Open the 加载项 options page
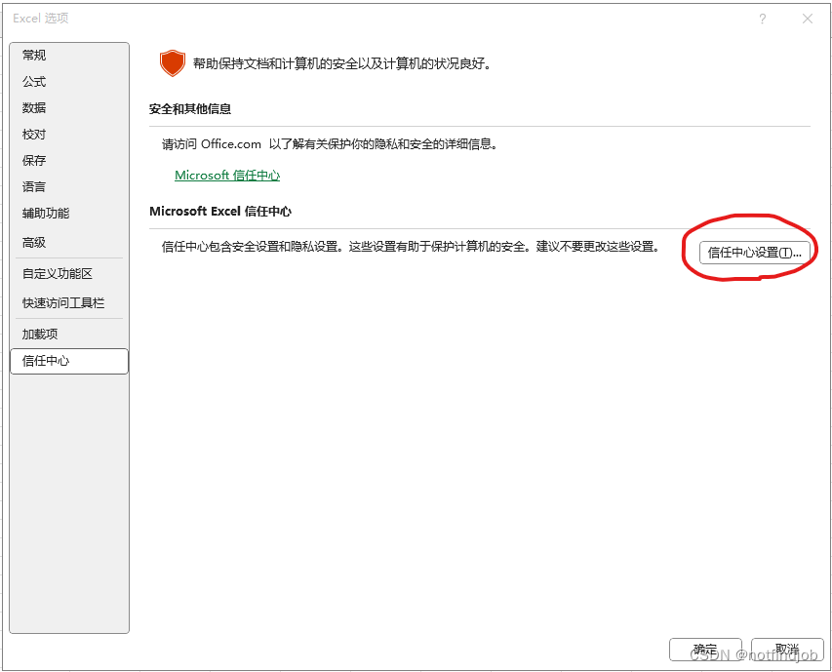The height and width of the screenshot is (672, 832). [x=69, y=335]
